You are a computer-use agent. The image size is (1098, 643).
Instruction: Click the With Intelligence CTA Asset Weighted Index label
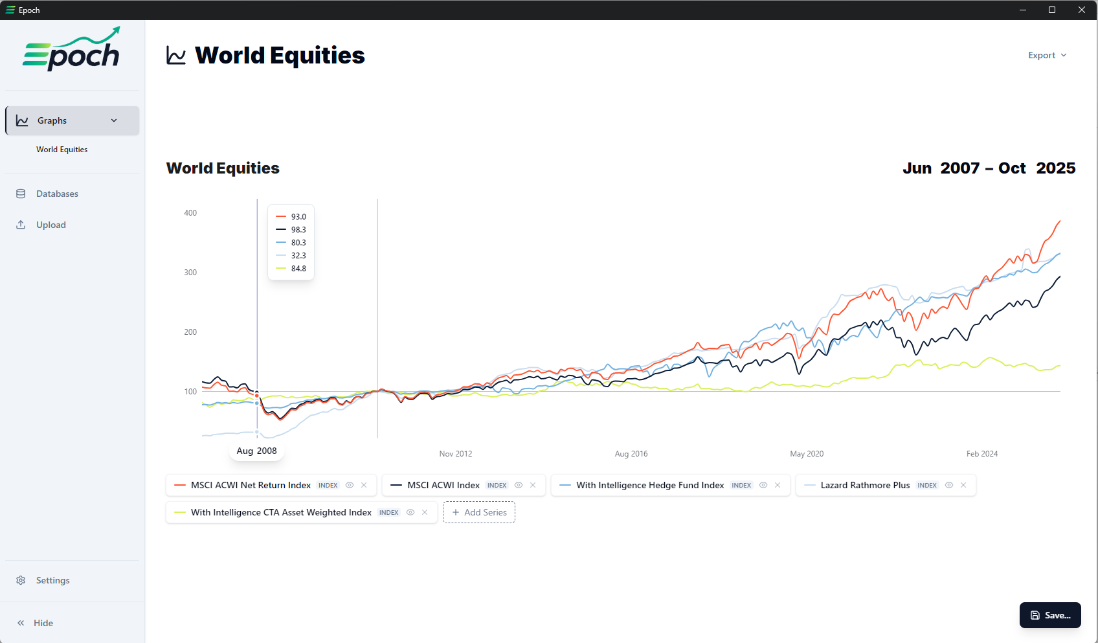coord(282,512)
